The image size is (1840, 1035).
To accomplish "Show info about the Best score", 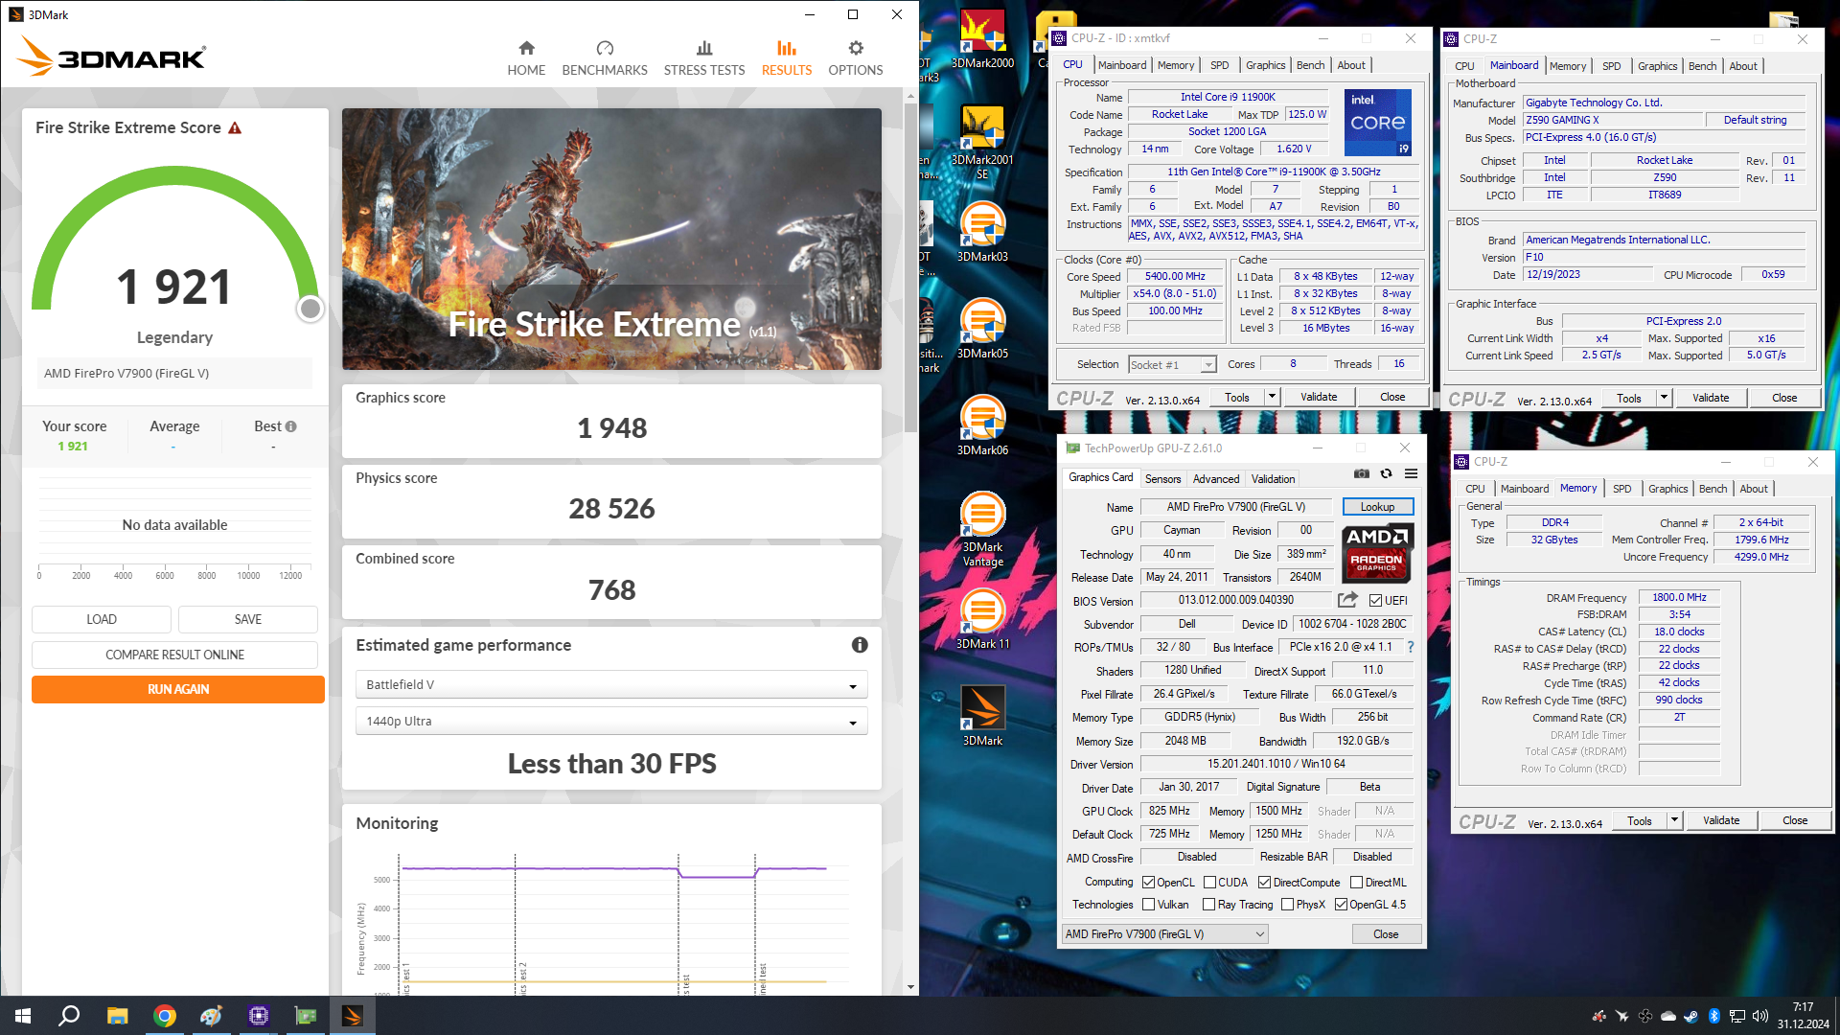I will 290,426.
